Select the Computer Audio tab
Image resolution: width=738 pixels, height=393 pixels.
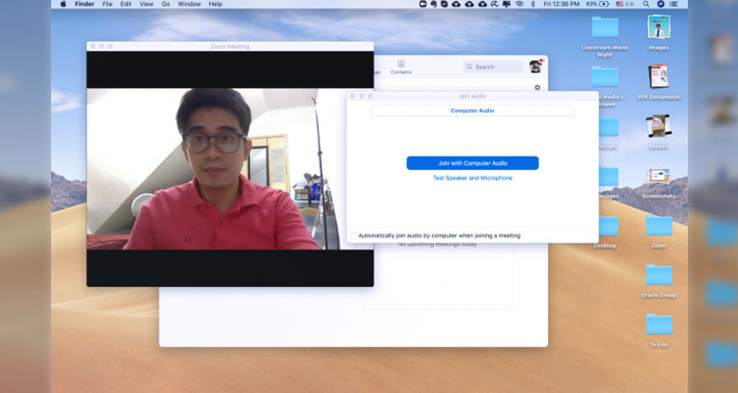(472, 111)
